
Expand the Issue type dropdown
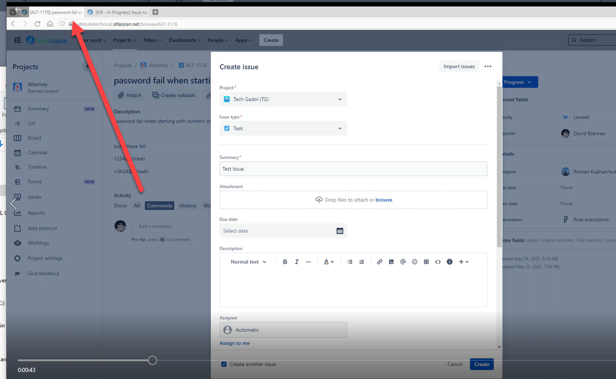(x=283, y=128)
